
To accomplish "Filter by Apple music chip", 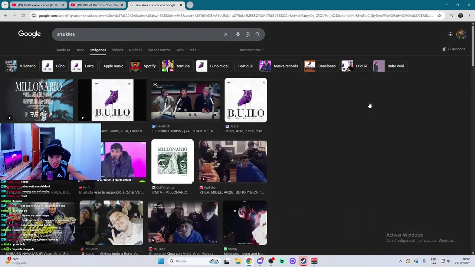I will pyautogui.click(x=113, y=66).
